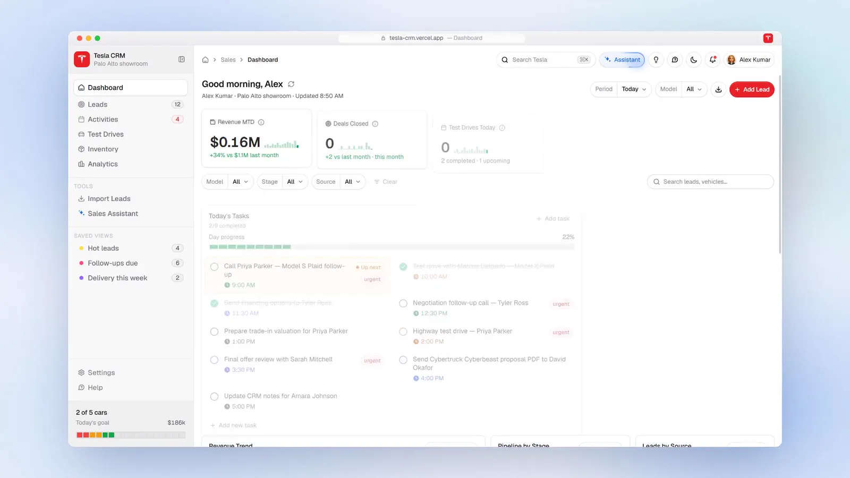Viewport: 850px width, 478px height.
Task: Check Final offer review Sarah Mitchell
Action: pyautogui.click(x=214, y=360)
